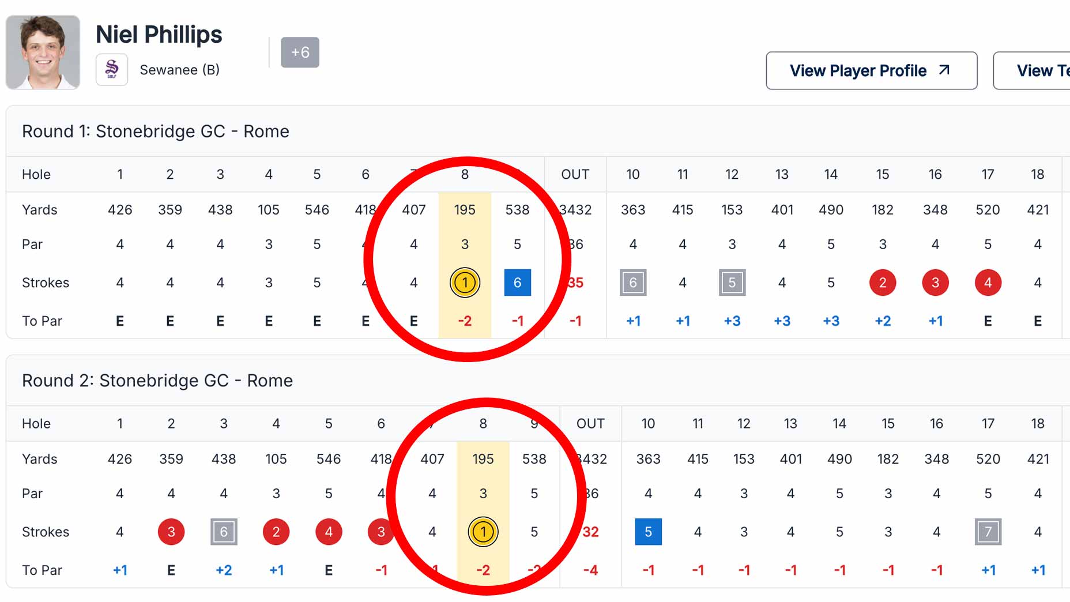Click the external link arrow on View Player Profile
Image resolution: width=1070 pixels, height=602 pixels.
point(945,70)
